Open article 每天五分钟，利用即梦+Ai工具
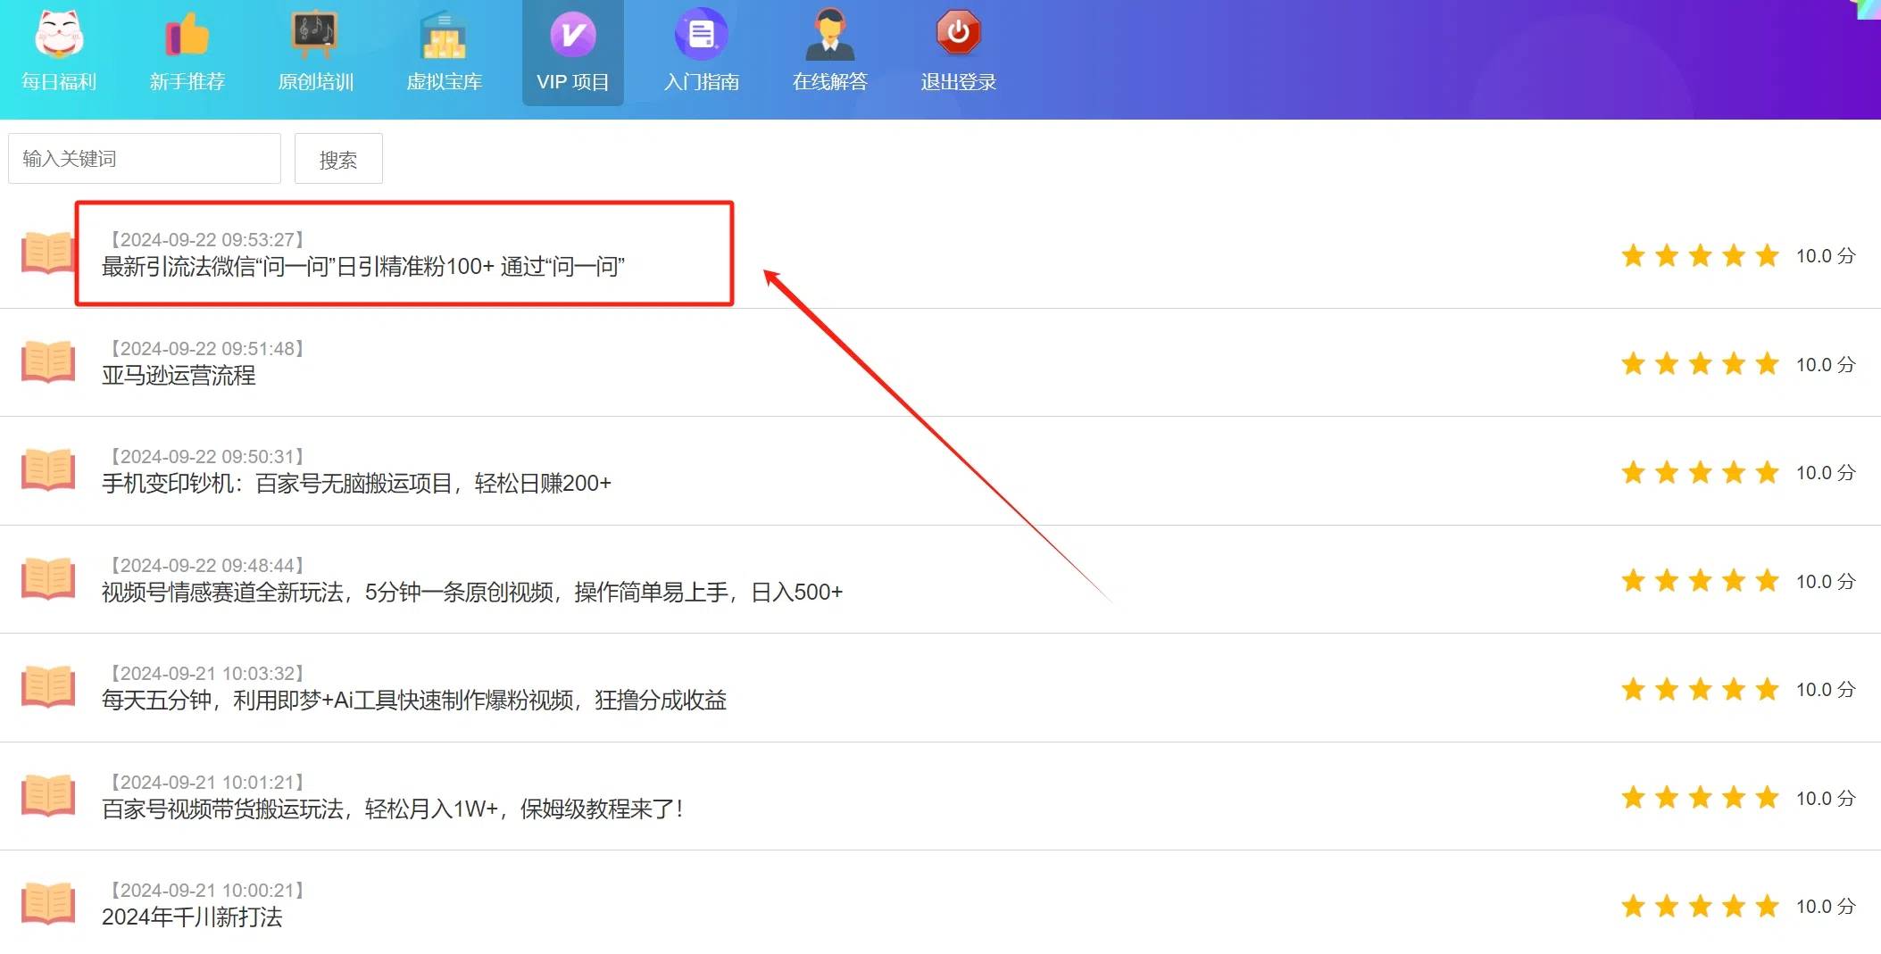Screen dimensions: 1881x954 click(x=414, y=700)
